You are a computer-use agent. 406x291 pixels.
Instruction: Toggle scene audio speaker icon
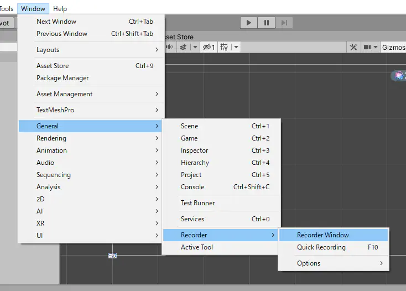point(168,48)
